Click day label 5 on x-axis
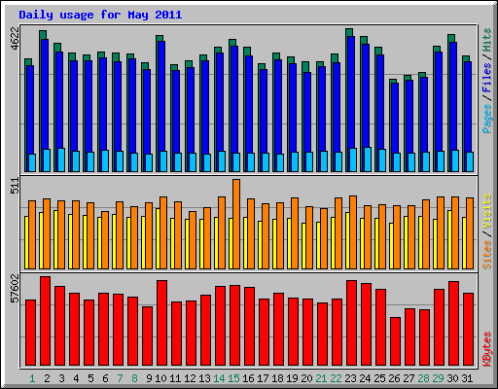498x389 pixels. click(90, 378)
